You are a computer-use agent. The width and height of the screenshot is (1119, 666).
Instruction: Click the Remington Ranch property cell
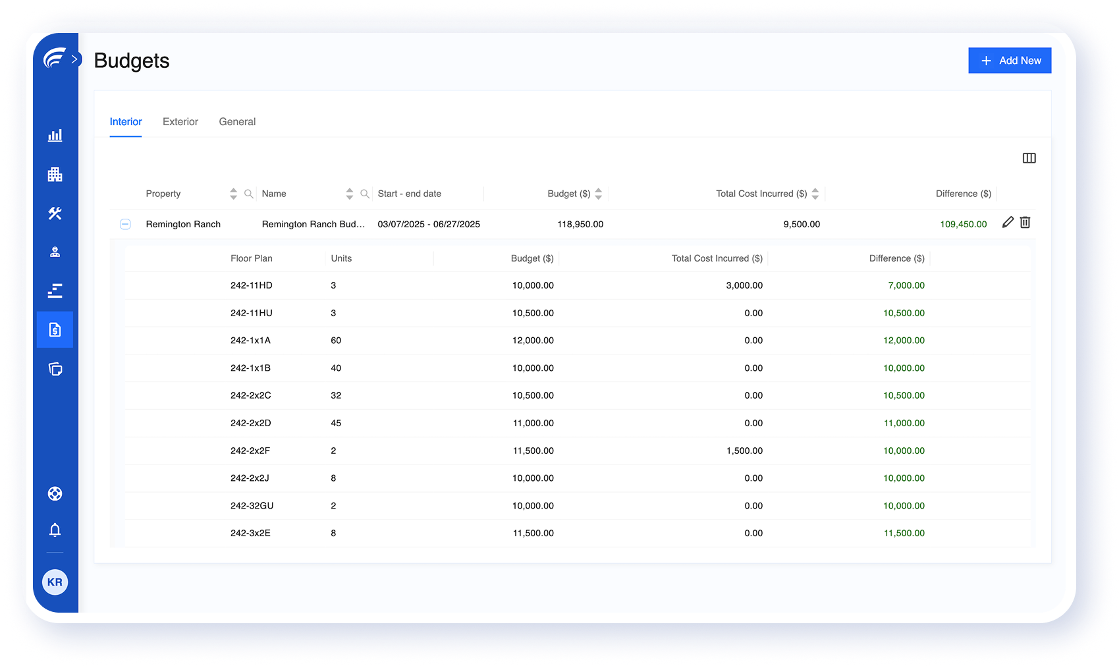(183, 225)
